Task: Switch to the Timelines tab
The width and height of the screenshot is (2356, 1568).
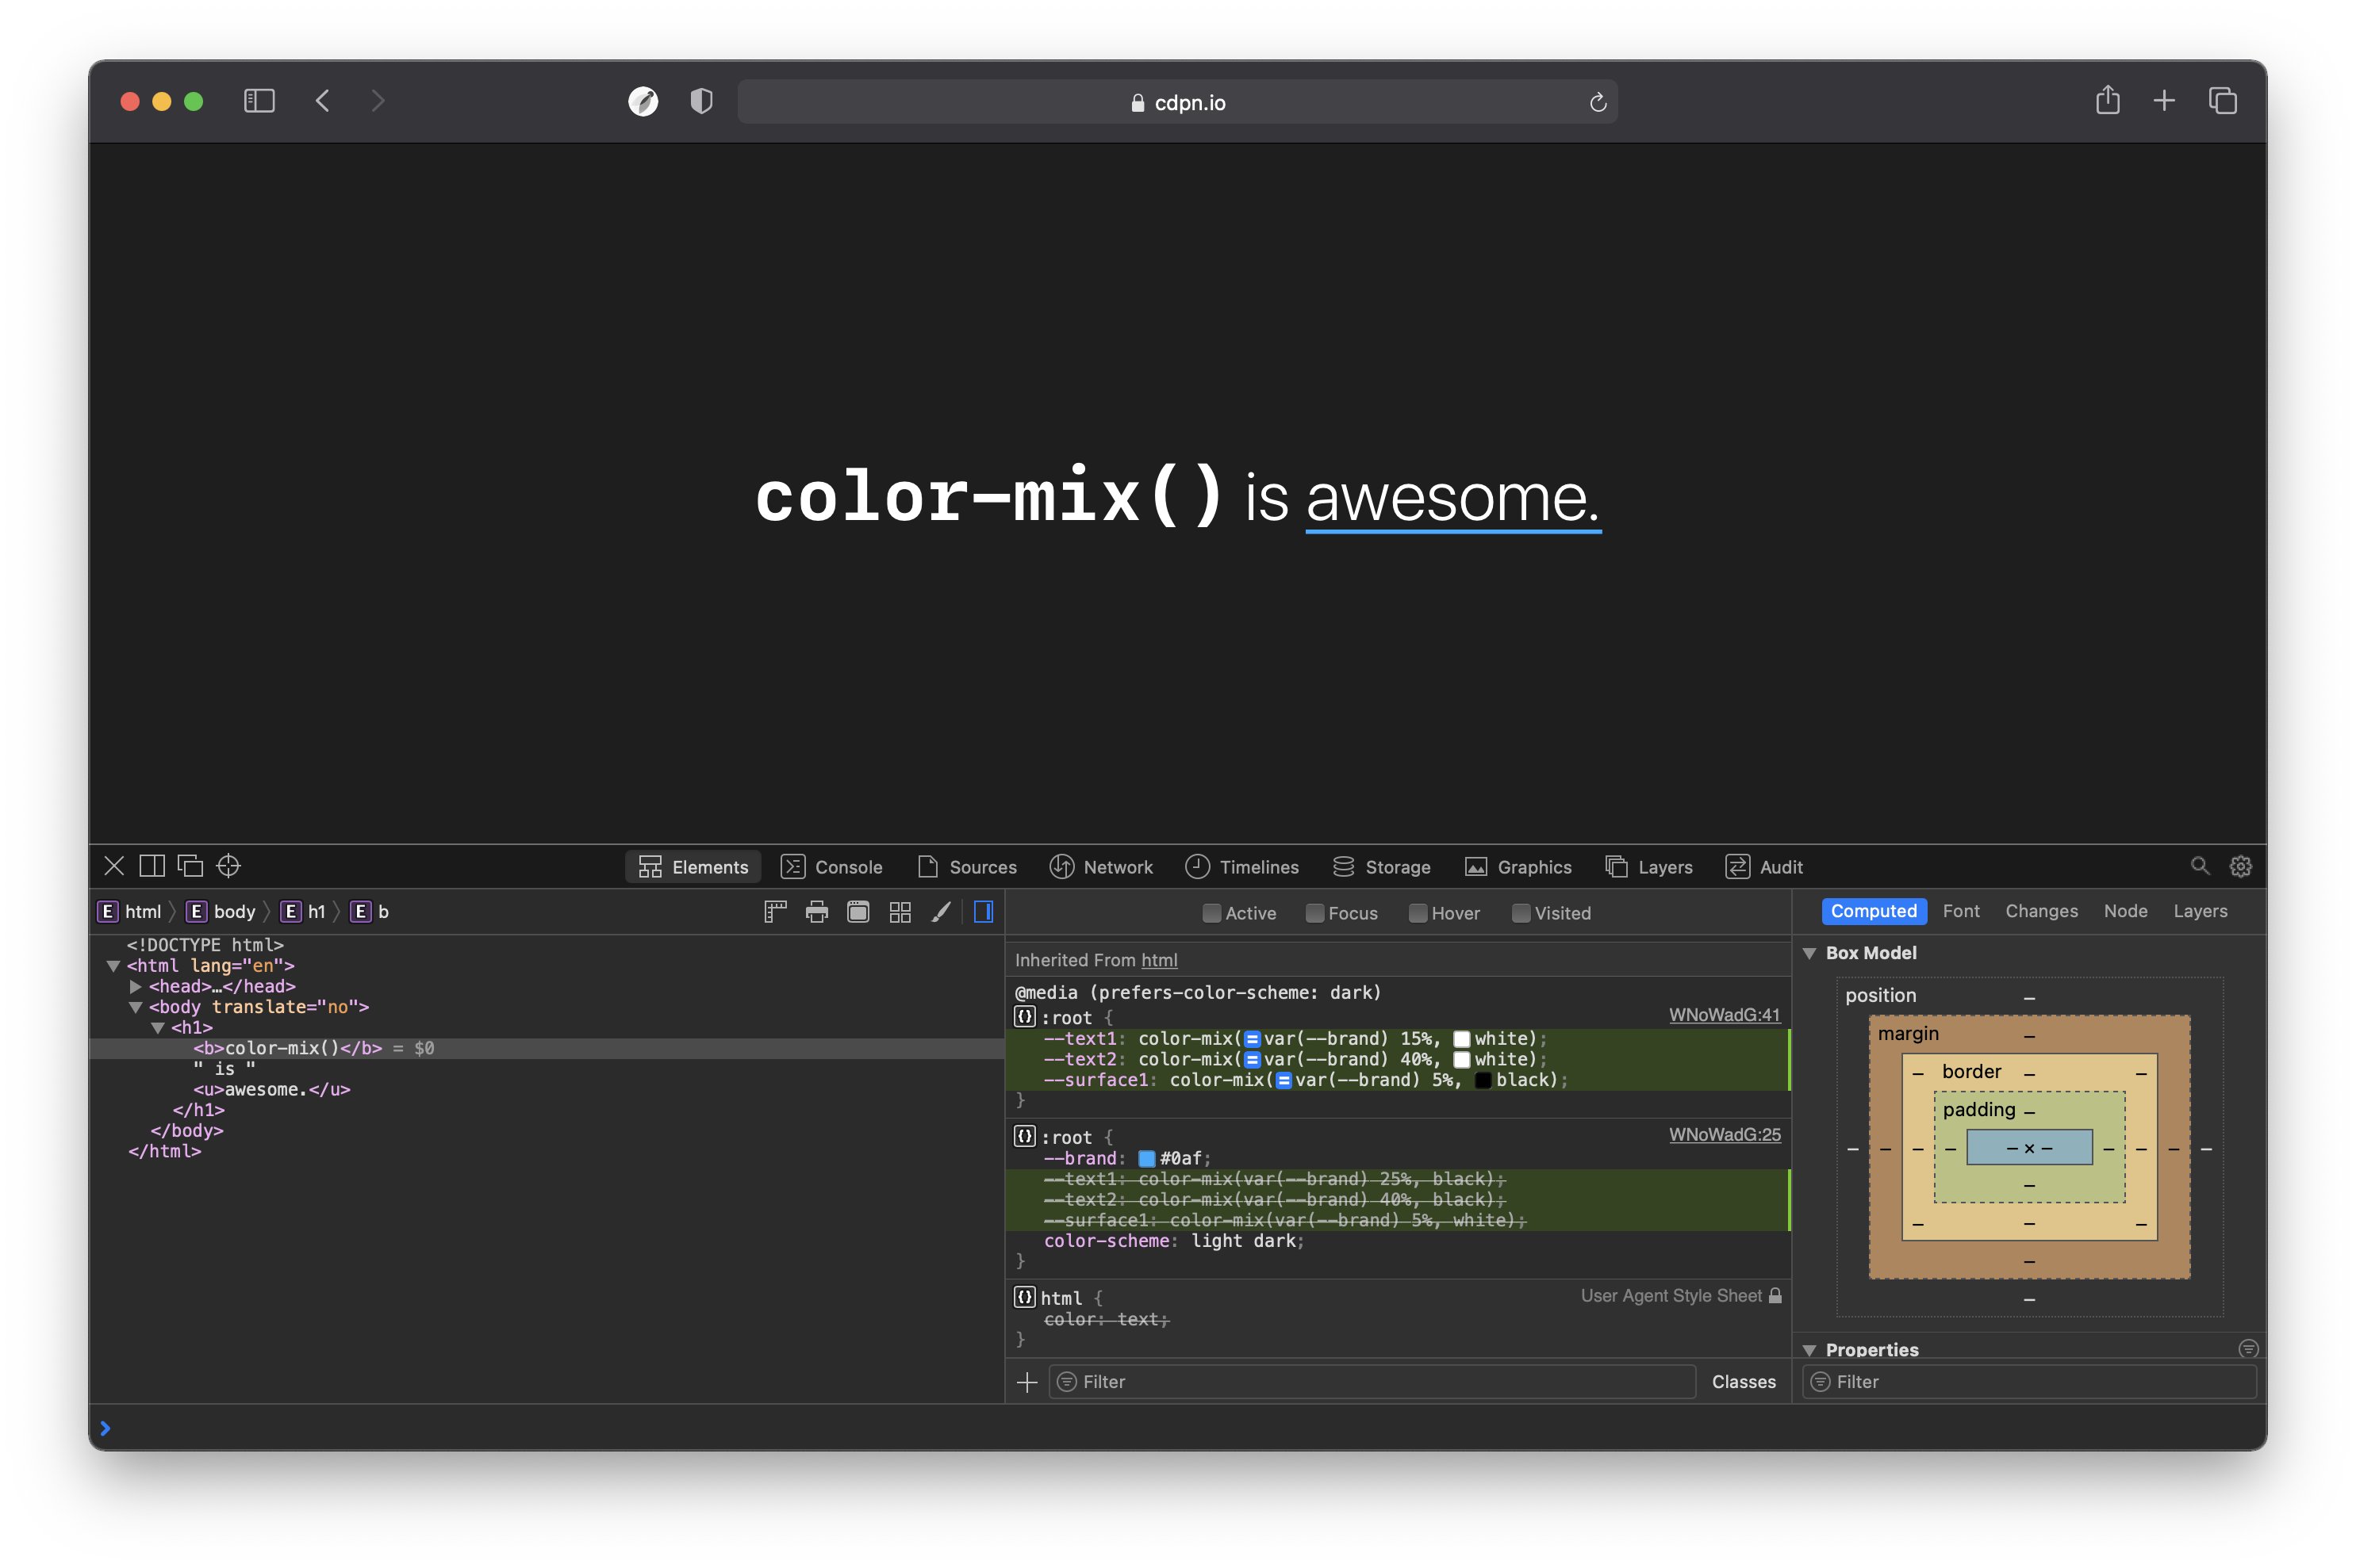Action: pos(1241,867)
